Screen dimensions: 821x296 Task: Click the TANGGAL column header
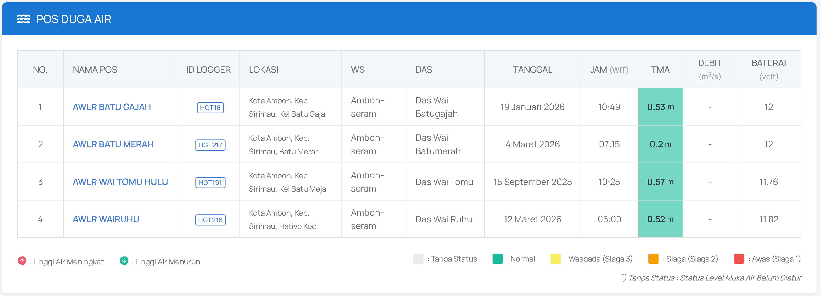coord(532,70)
